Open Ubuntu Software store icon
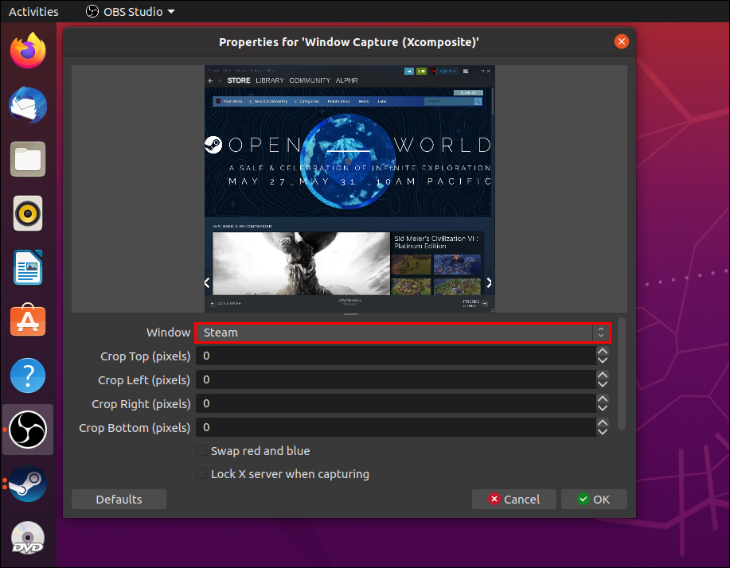This screenshot has width=730, height=568. [x=29, y=321]
